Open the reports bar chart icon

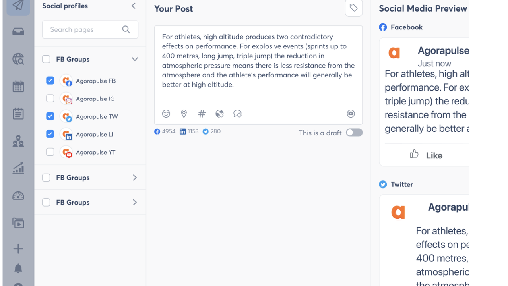(x=18, y=168)
